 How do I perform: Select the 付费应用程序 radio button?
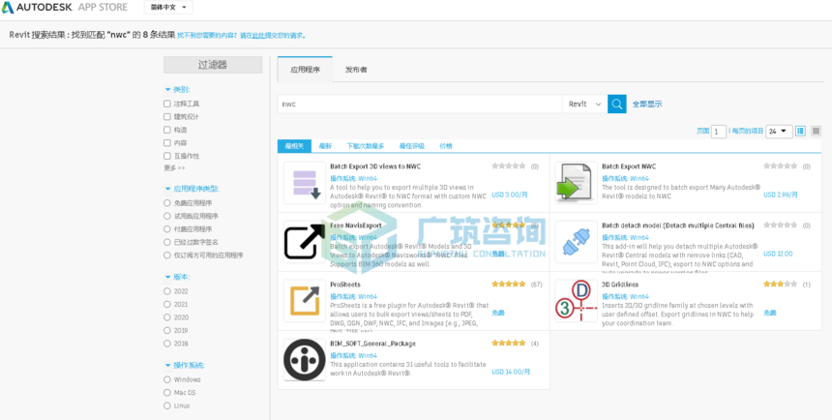(167, 228)
